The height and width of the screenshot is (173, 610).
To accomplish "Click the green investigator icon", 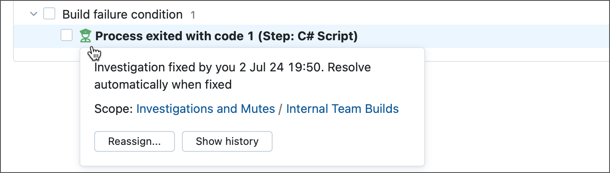I will [x=85, y=35].
